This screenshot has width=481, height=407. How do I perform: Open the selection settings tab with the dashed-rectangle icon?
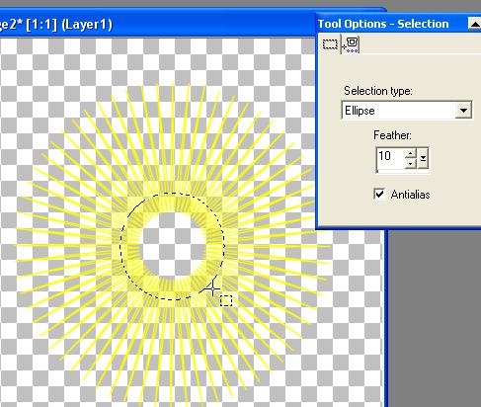pos(330,43)
